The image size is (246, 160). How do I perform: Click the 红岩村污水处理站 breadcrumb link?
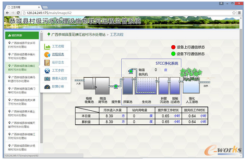[78, 35]
